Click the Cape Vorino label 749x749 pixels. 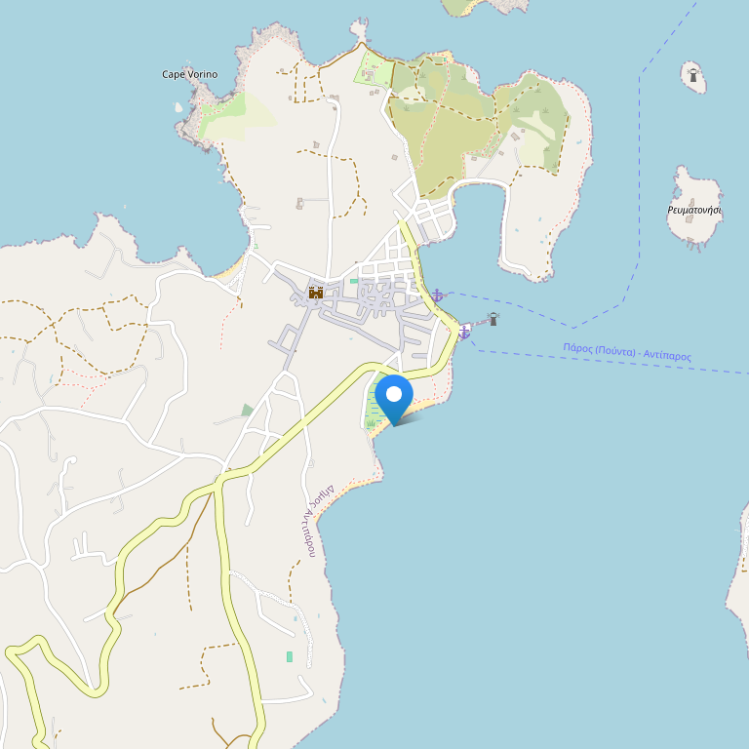tap(189, 74)
